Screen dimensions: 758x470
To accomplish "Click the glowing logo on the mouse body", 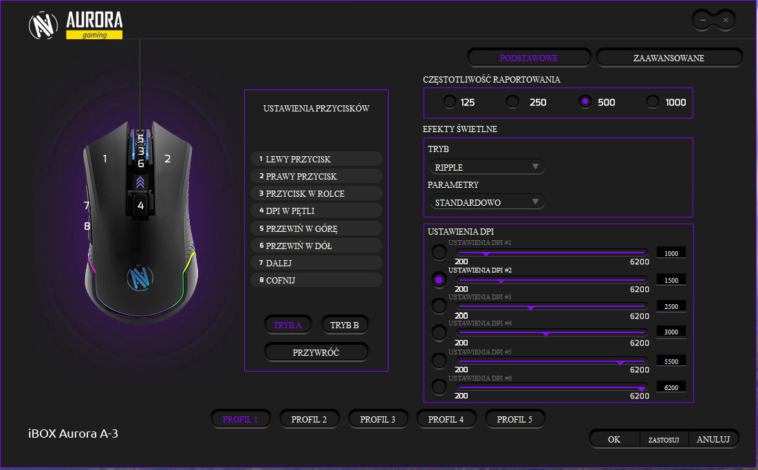I will pos(140,277).
